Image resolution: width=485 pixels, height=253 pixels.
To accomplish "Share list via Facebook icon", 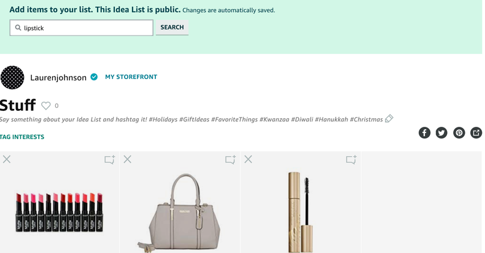I will (x=424, y=132).
